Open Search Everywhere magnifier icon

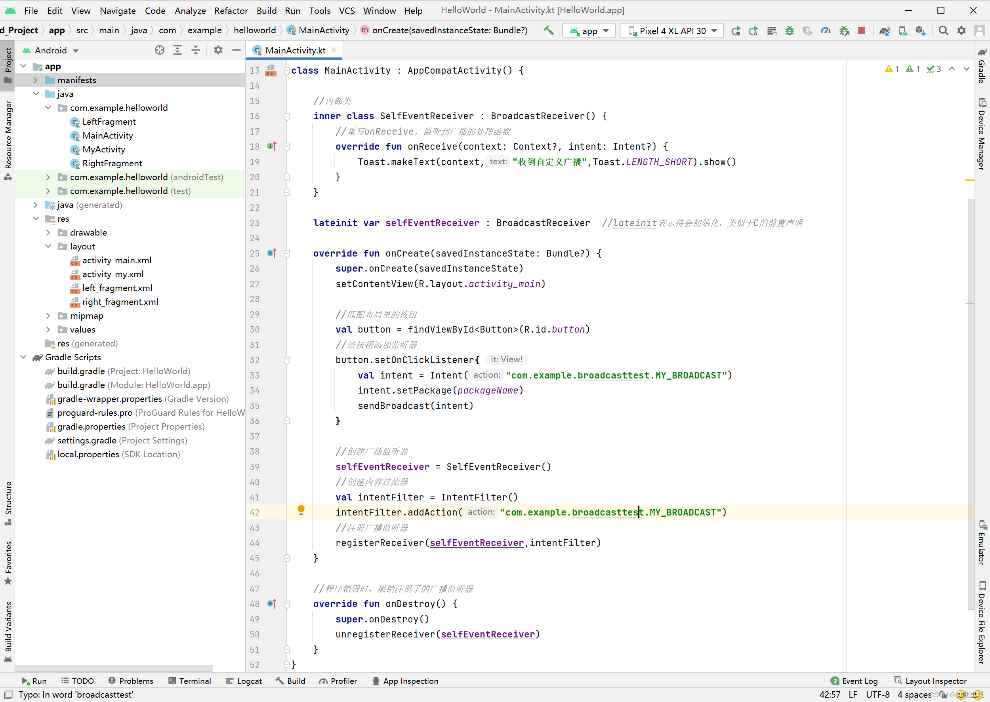[943, 31]
